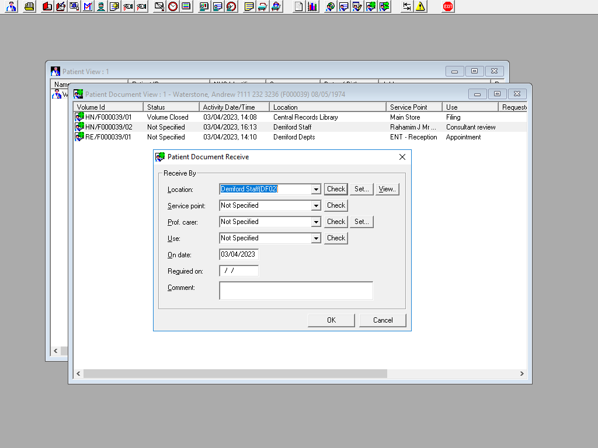Click the View.. button for Location

click(387, 190)
